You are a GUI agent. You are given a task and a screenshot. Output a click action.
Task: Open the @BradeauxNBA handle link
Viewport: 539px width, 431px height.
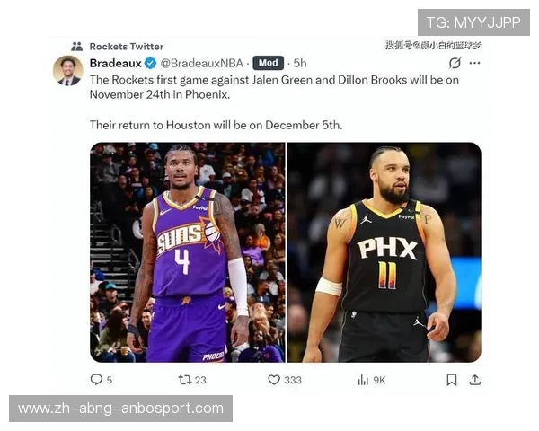pyautogui.click(x=202, y=63)
